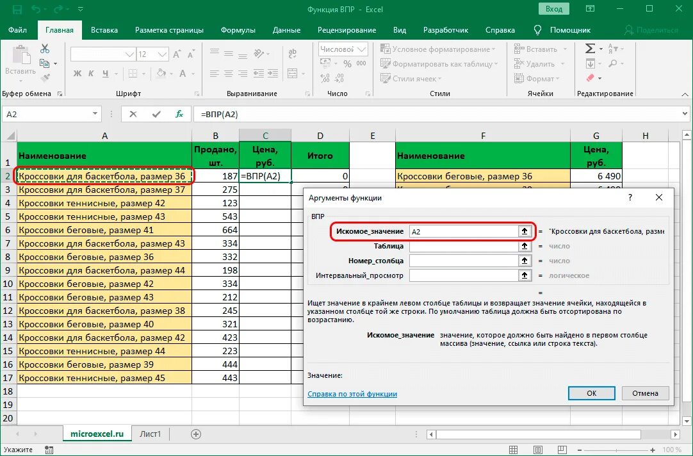The image size is (693, 456).
Task: Open the font name dropdown
Action: [x=129, y=54]
